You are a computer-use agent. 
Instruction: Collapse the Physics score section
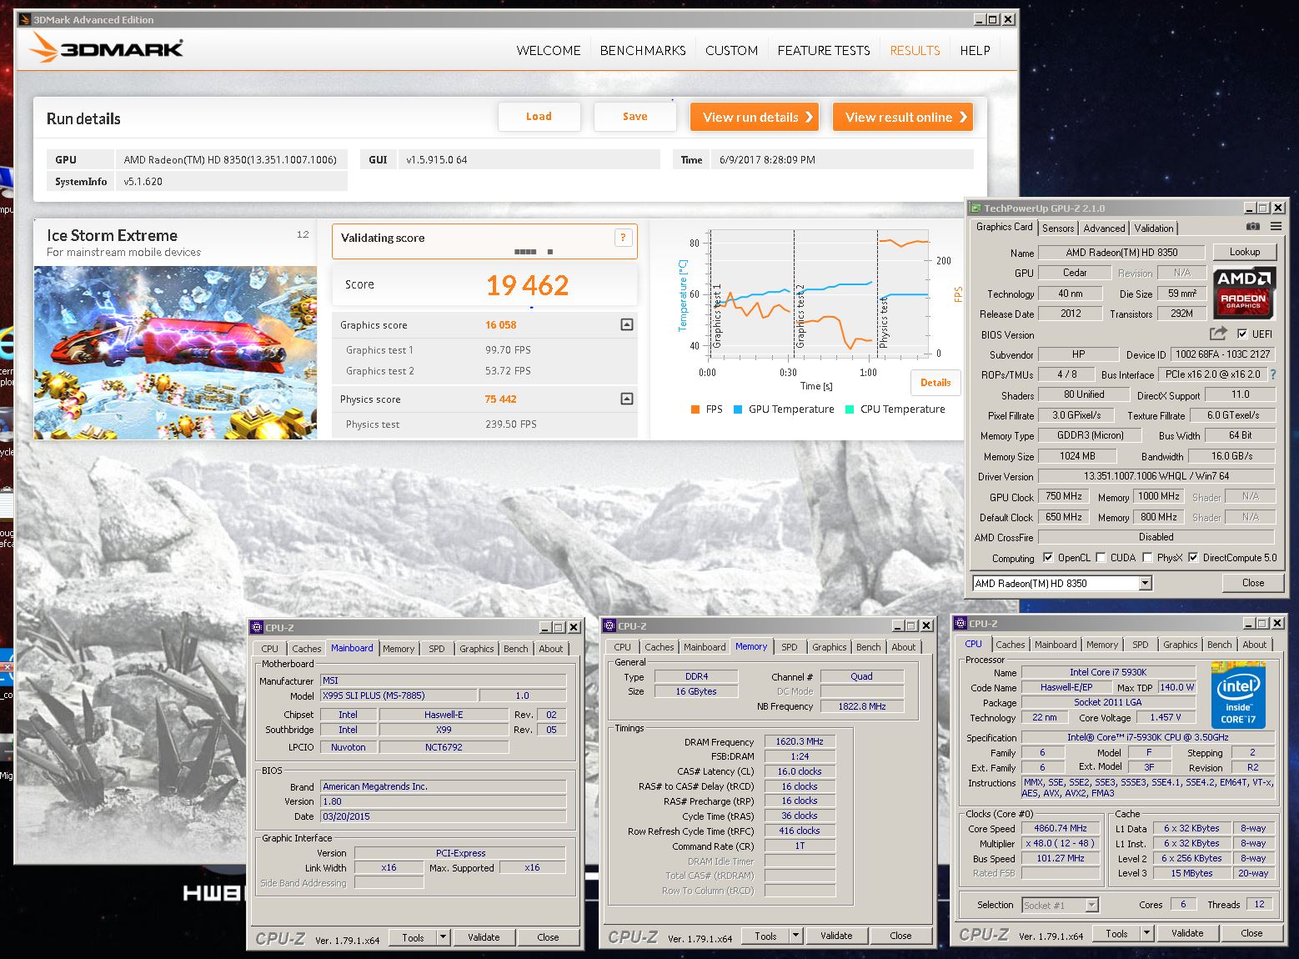tap(627, 399)
